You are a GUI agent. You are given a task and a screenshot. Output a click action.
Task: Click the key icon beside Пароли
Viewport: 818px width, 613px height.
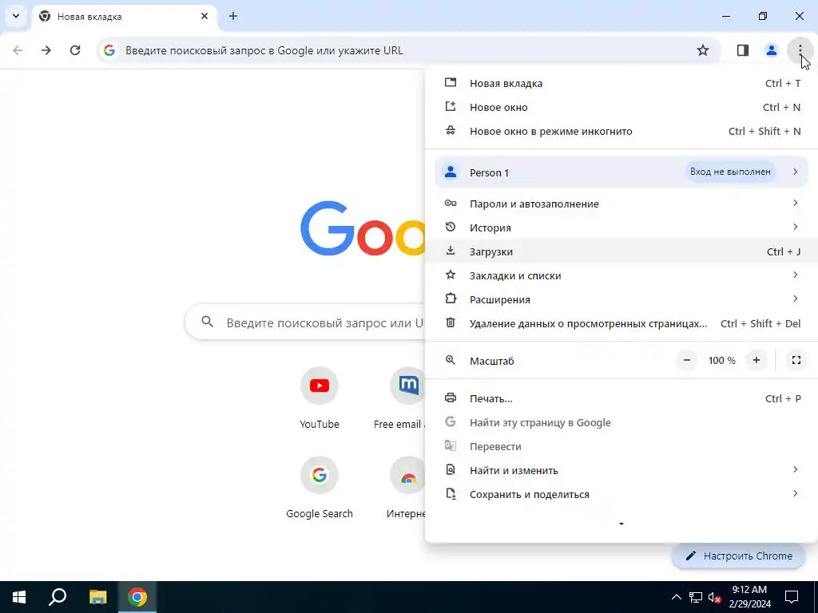[x=451, y=203]
